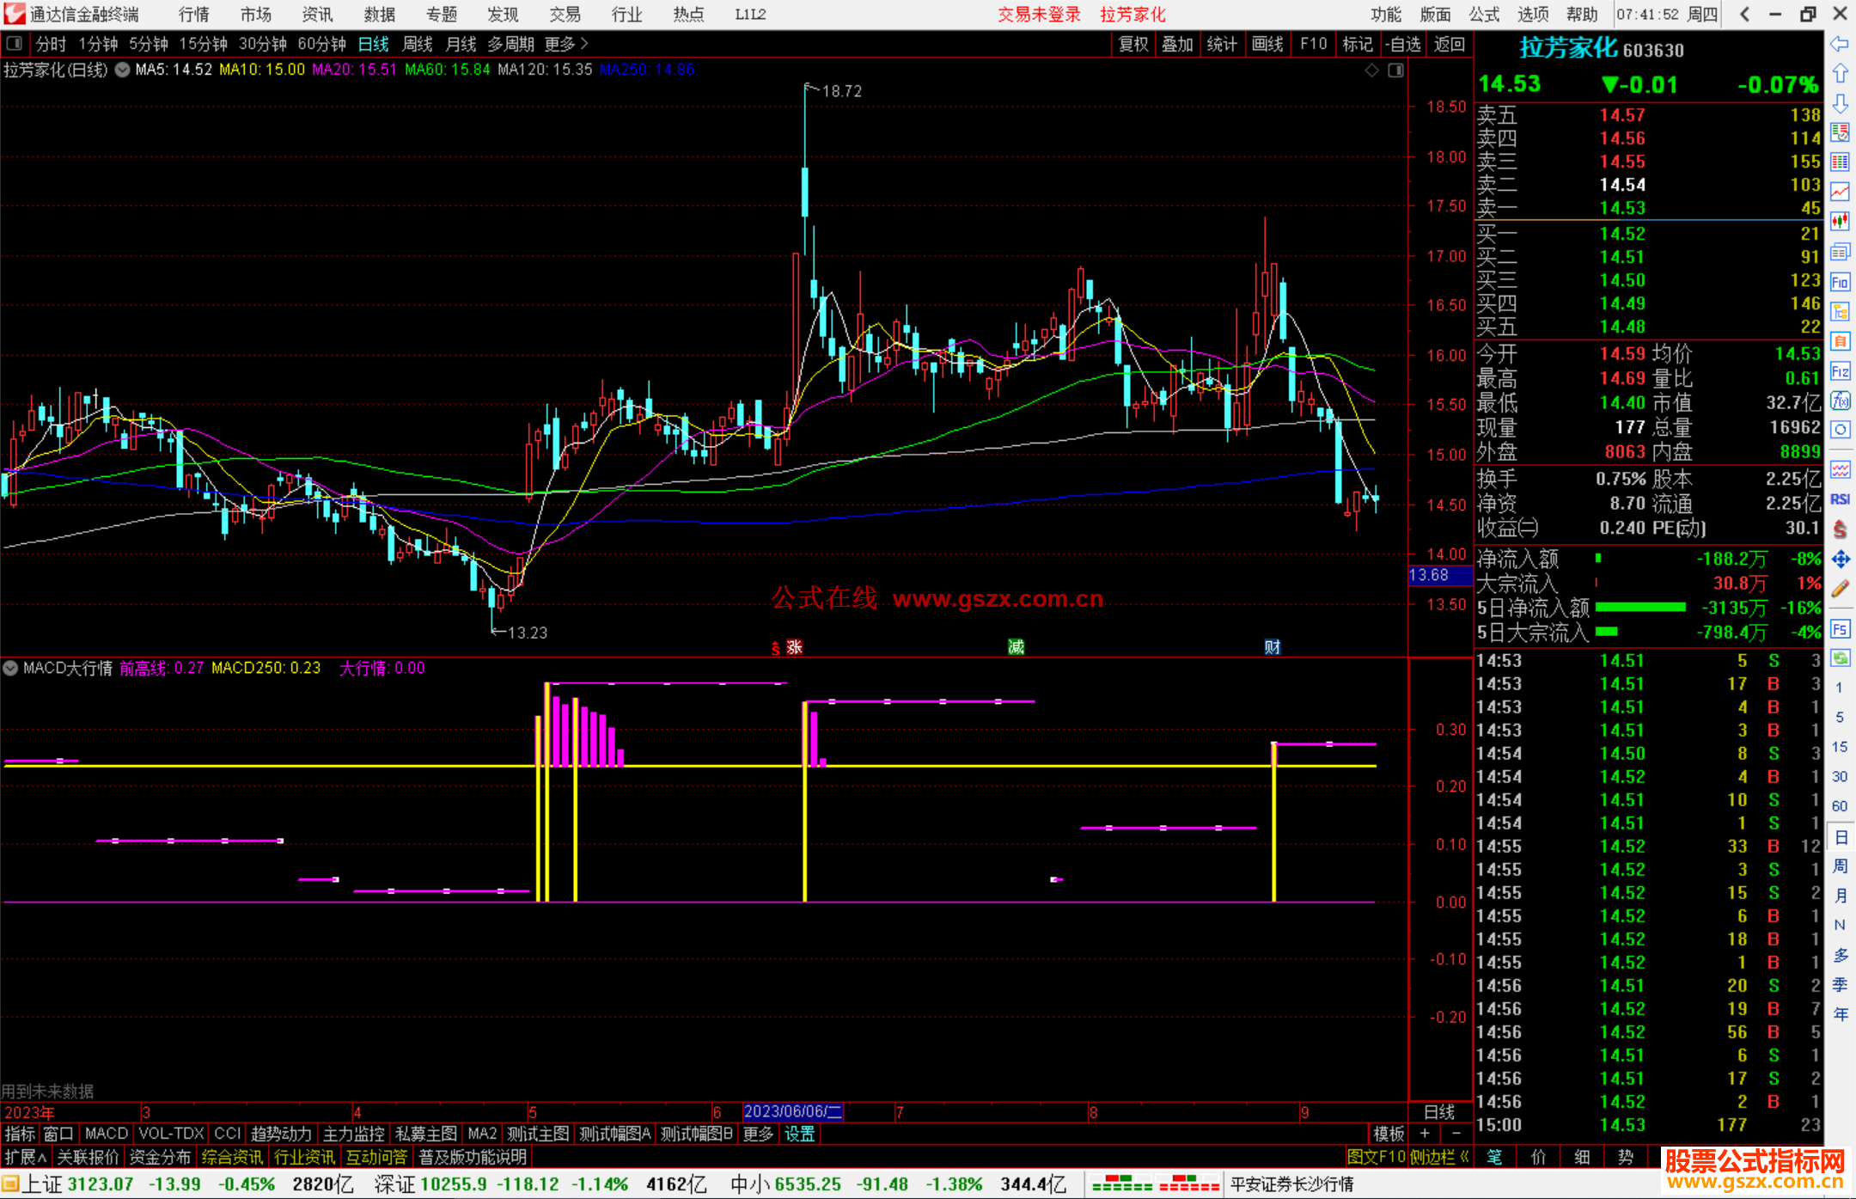
Task: Select yearly 年 period in right sidebar
Action: [x=1841, y=1014]
